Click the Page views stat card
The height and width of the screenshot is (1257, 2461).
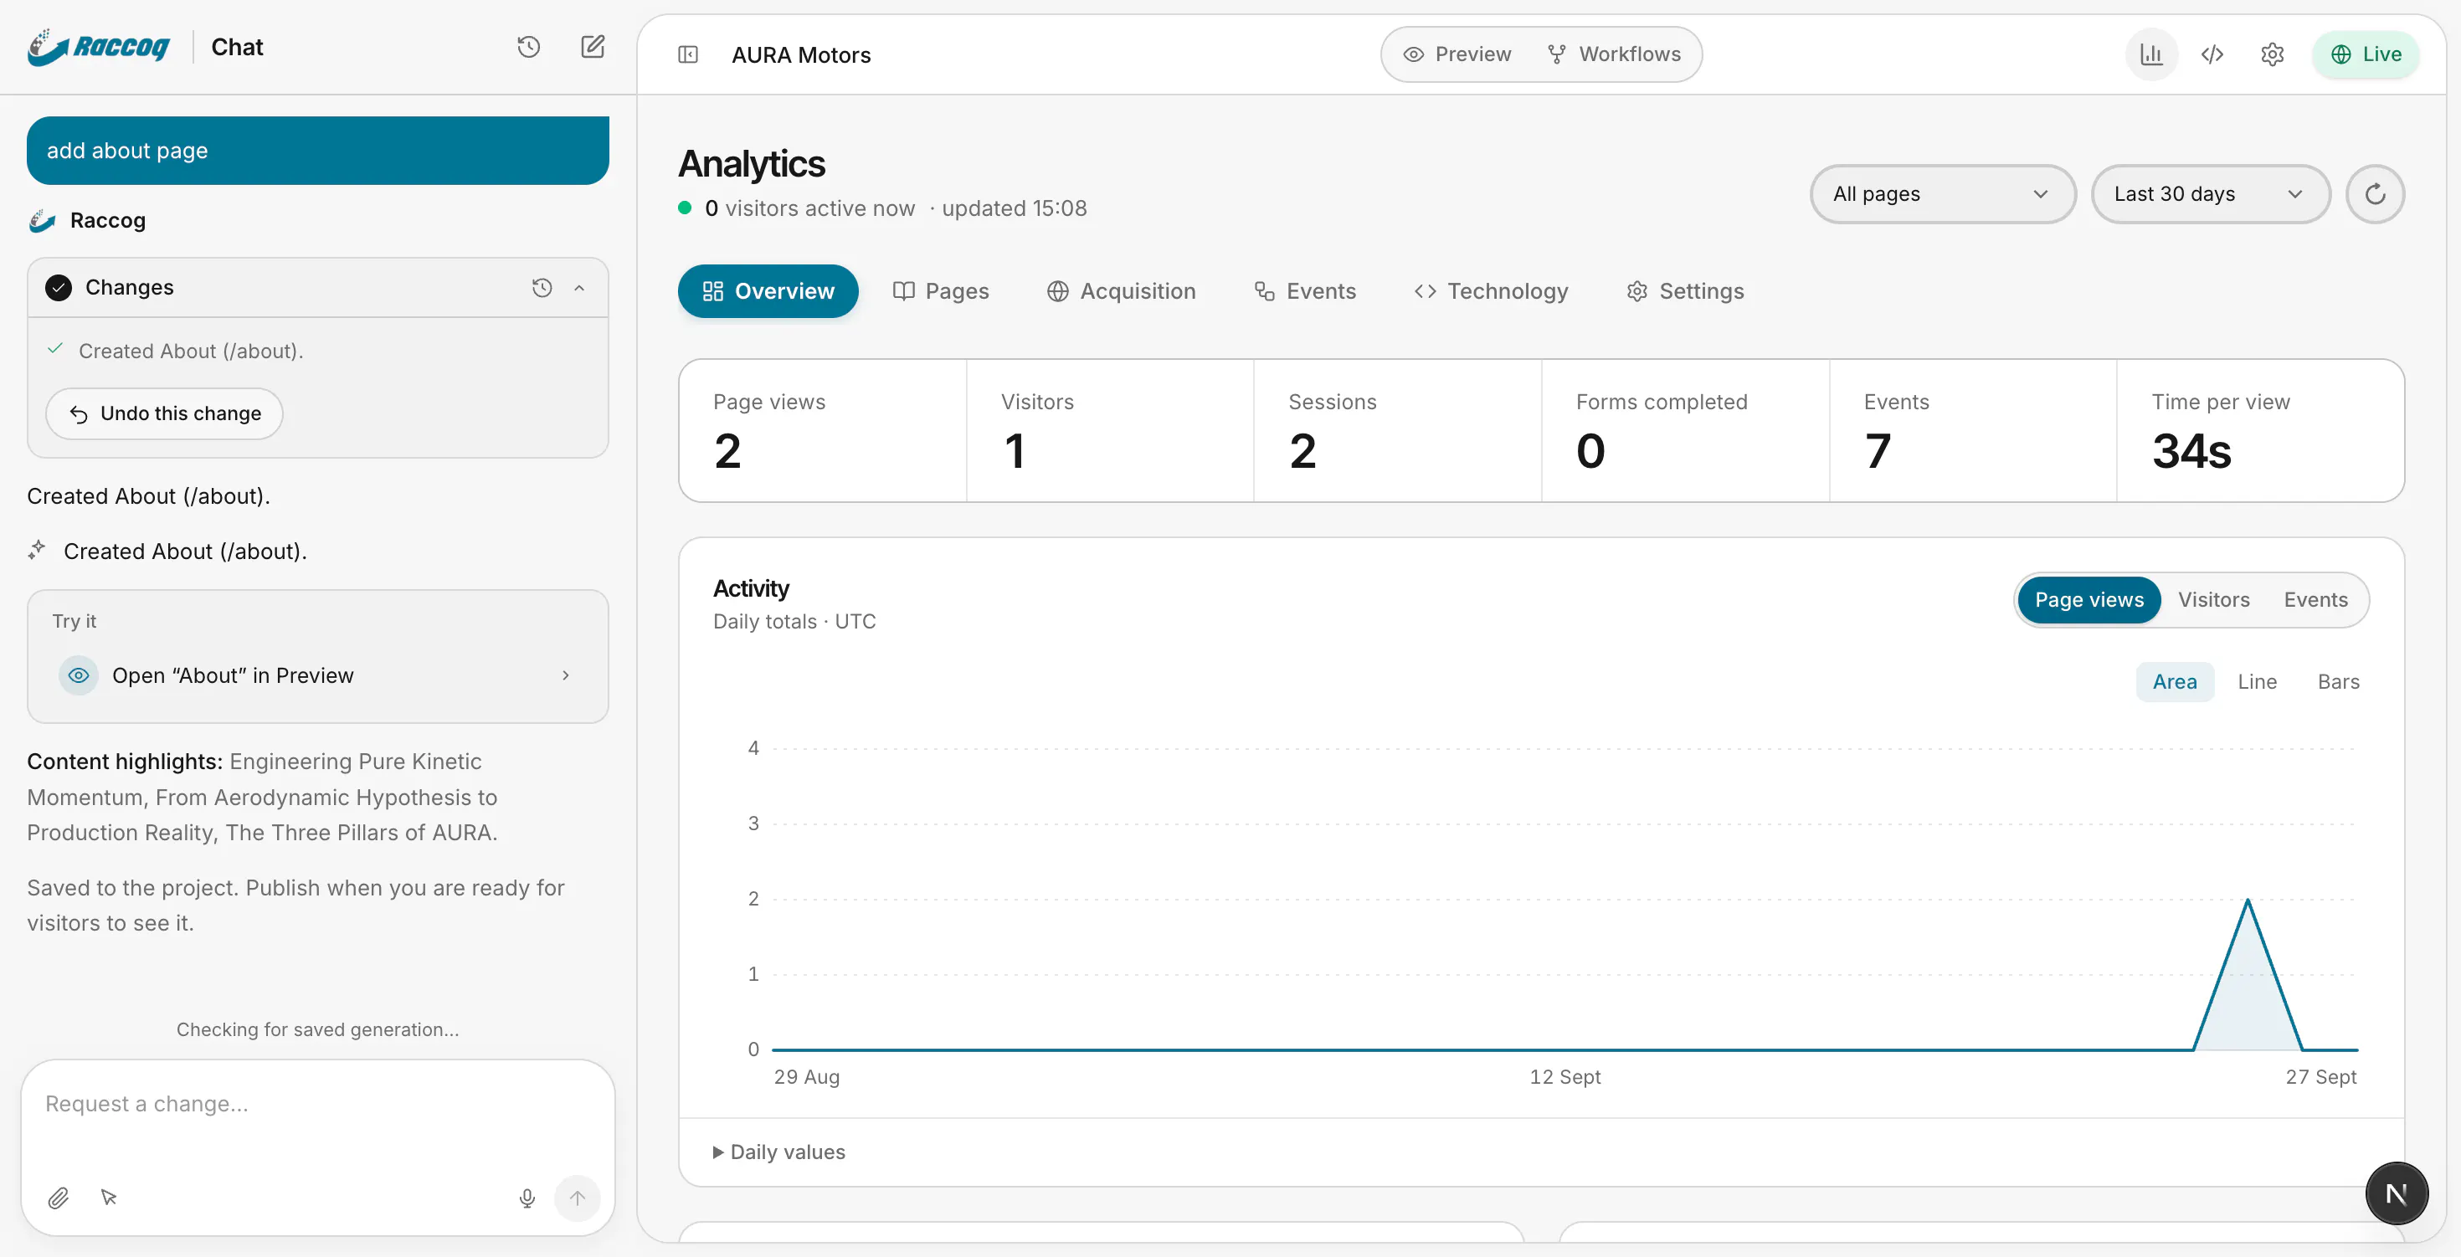(x=823, y=431)
